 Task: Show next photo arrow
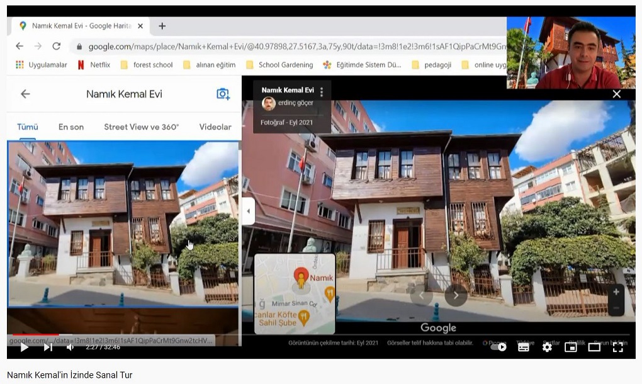click(x=456, y=295)
